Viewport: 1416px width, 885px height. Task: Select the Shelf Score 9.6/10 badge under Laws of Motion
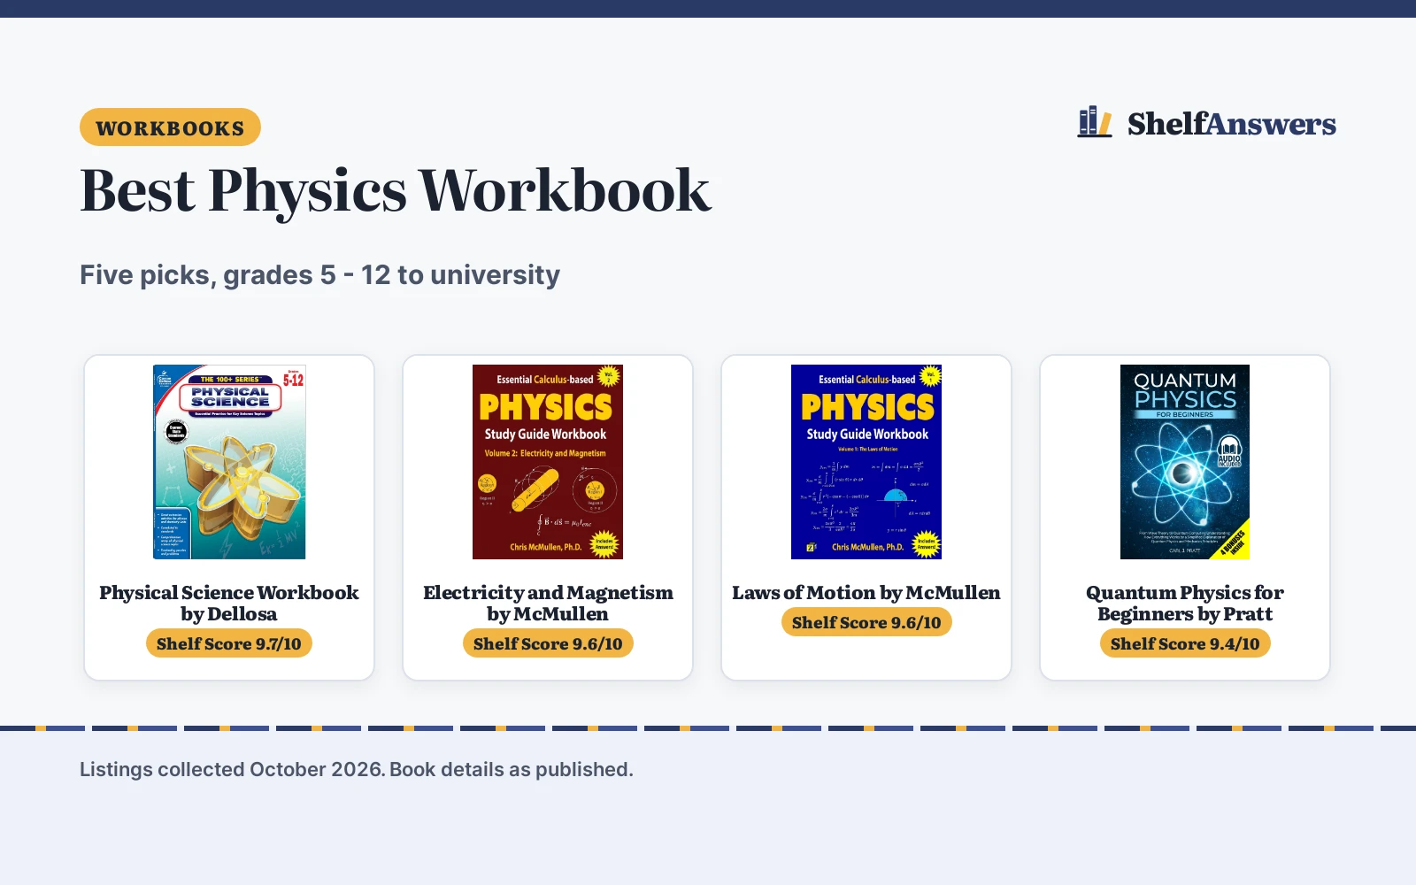tap(866, 622)
